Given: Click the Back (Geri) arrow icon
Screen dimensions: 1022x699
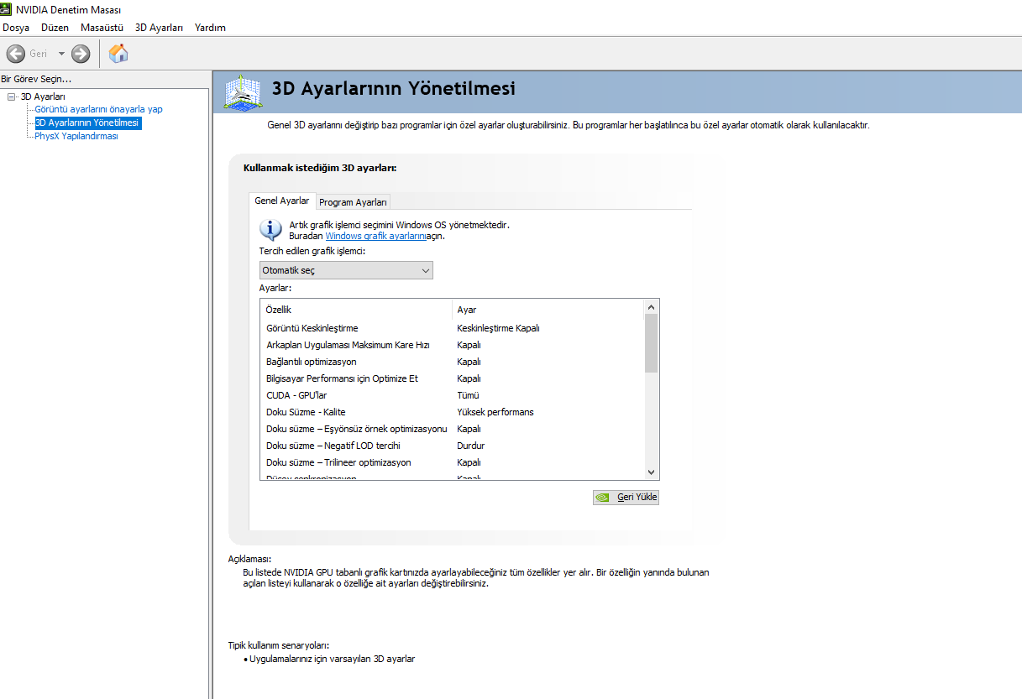Looking at the screenshot, I should point(15,54).
